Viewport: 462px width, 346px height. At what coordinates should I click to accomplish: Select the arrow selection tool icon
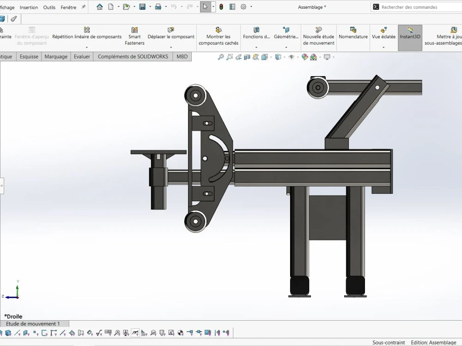point(205,7)
